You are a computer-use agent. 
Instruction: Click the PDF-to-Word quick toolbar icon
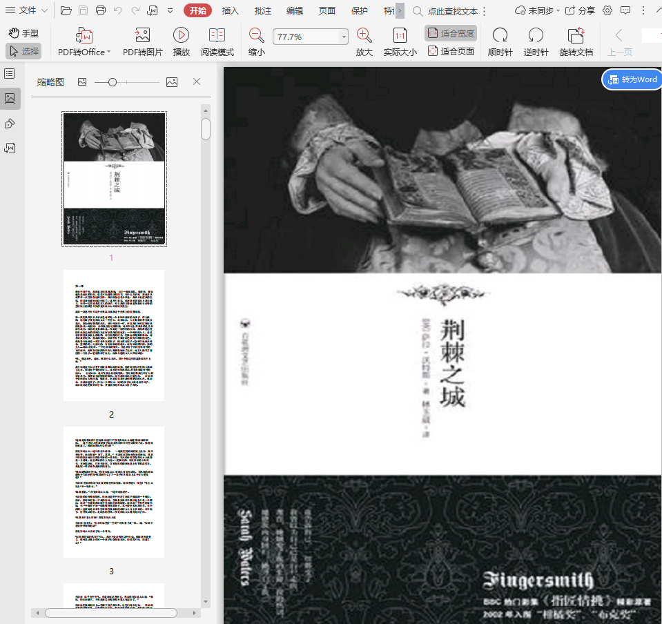pos(152,10)
